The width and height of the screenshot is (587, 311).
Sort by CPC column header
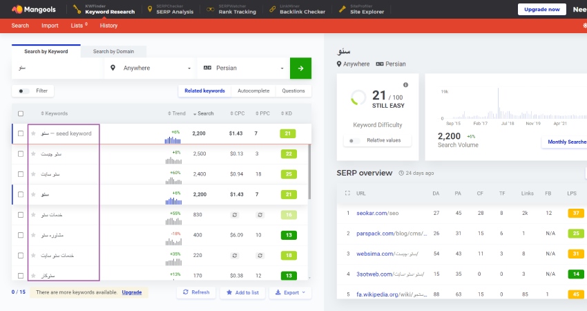pos(238,113)
